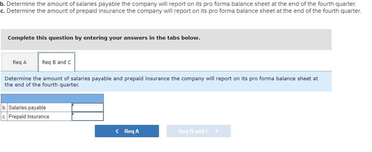
Task: Click top sentence c about prepaid insurance
Action: (180, 11)
